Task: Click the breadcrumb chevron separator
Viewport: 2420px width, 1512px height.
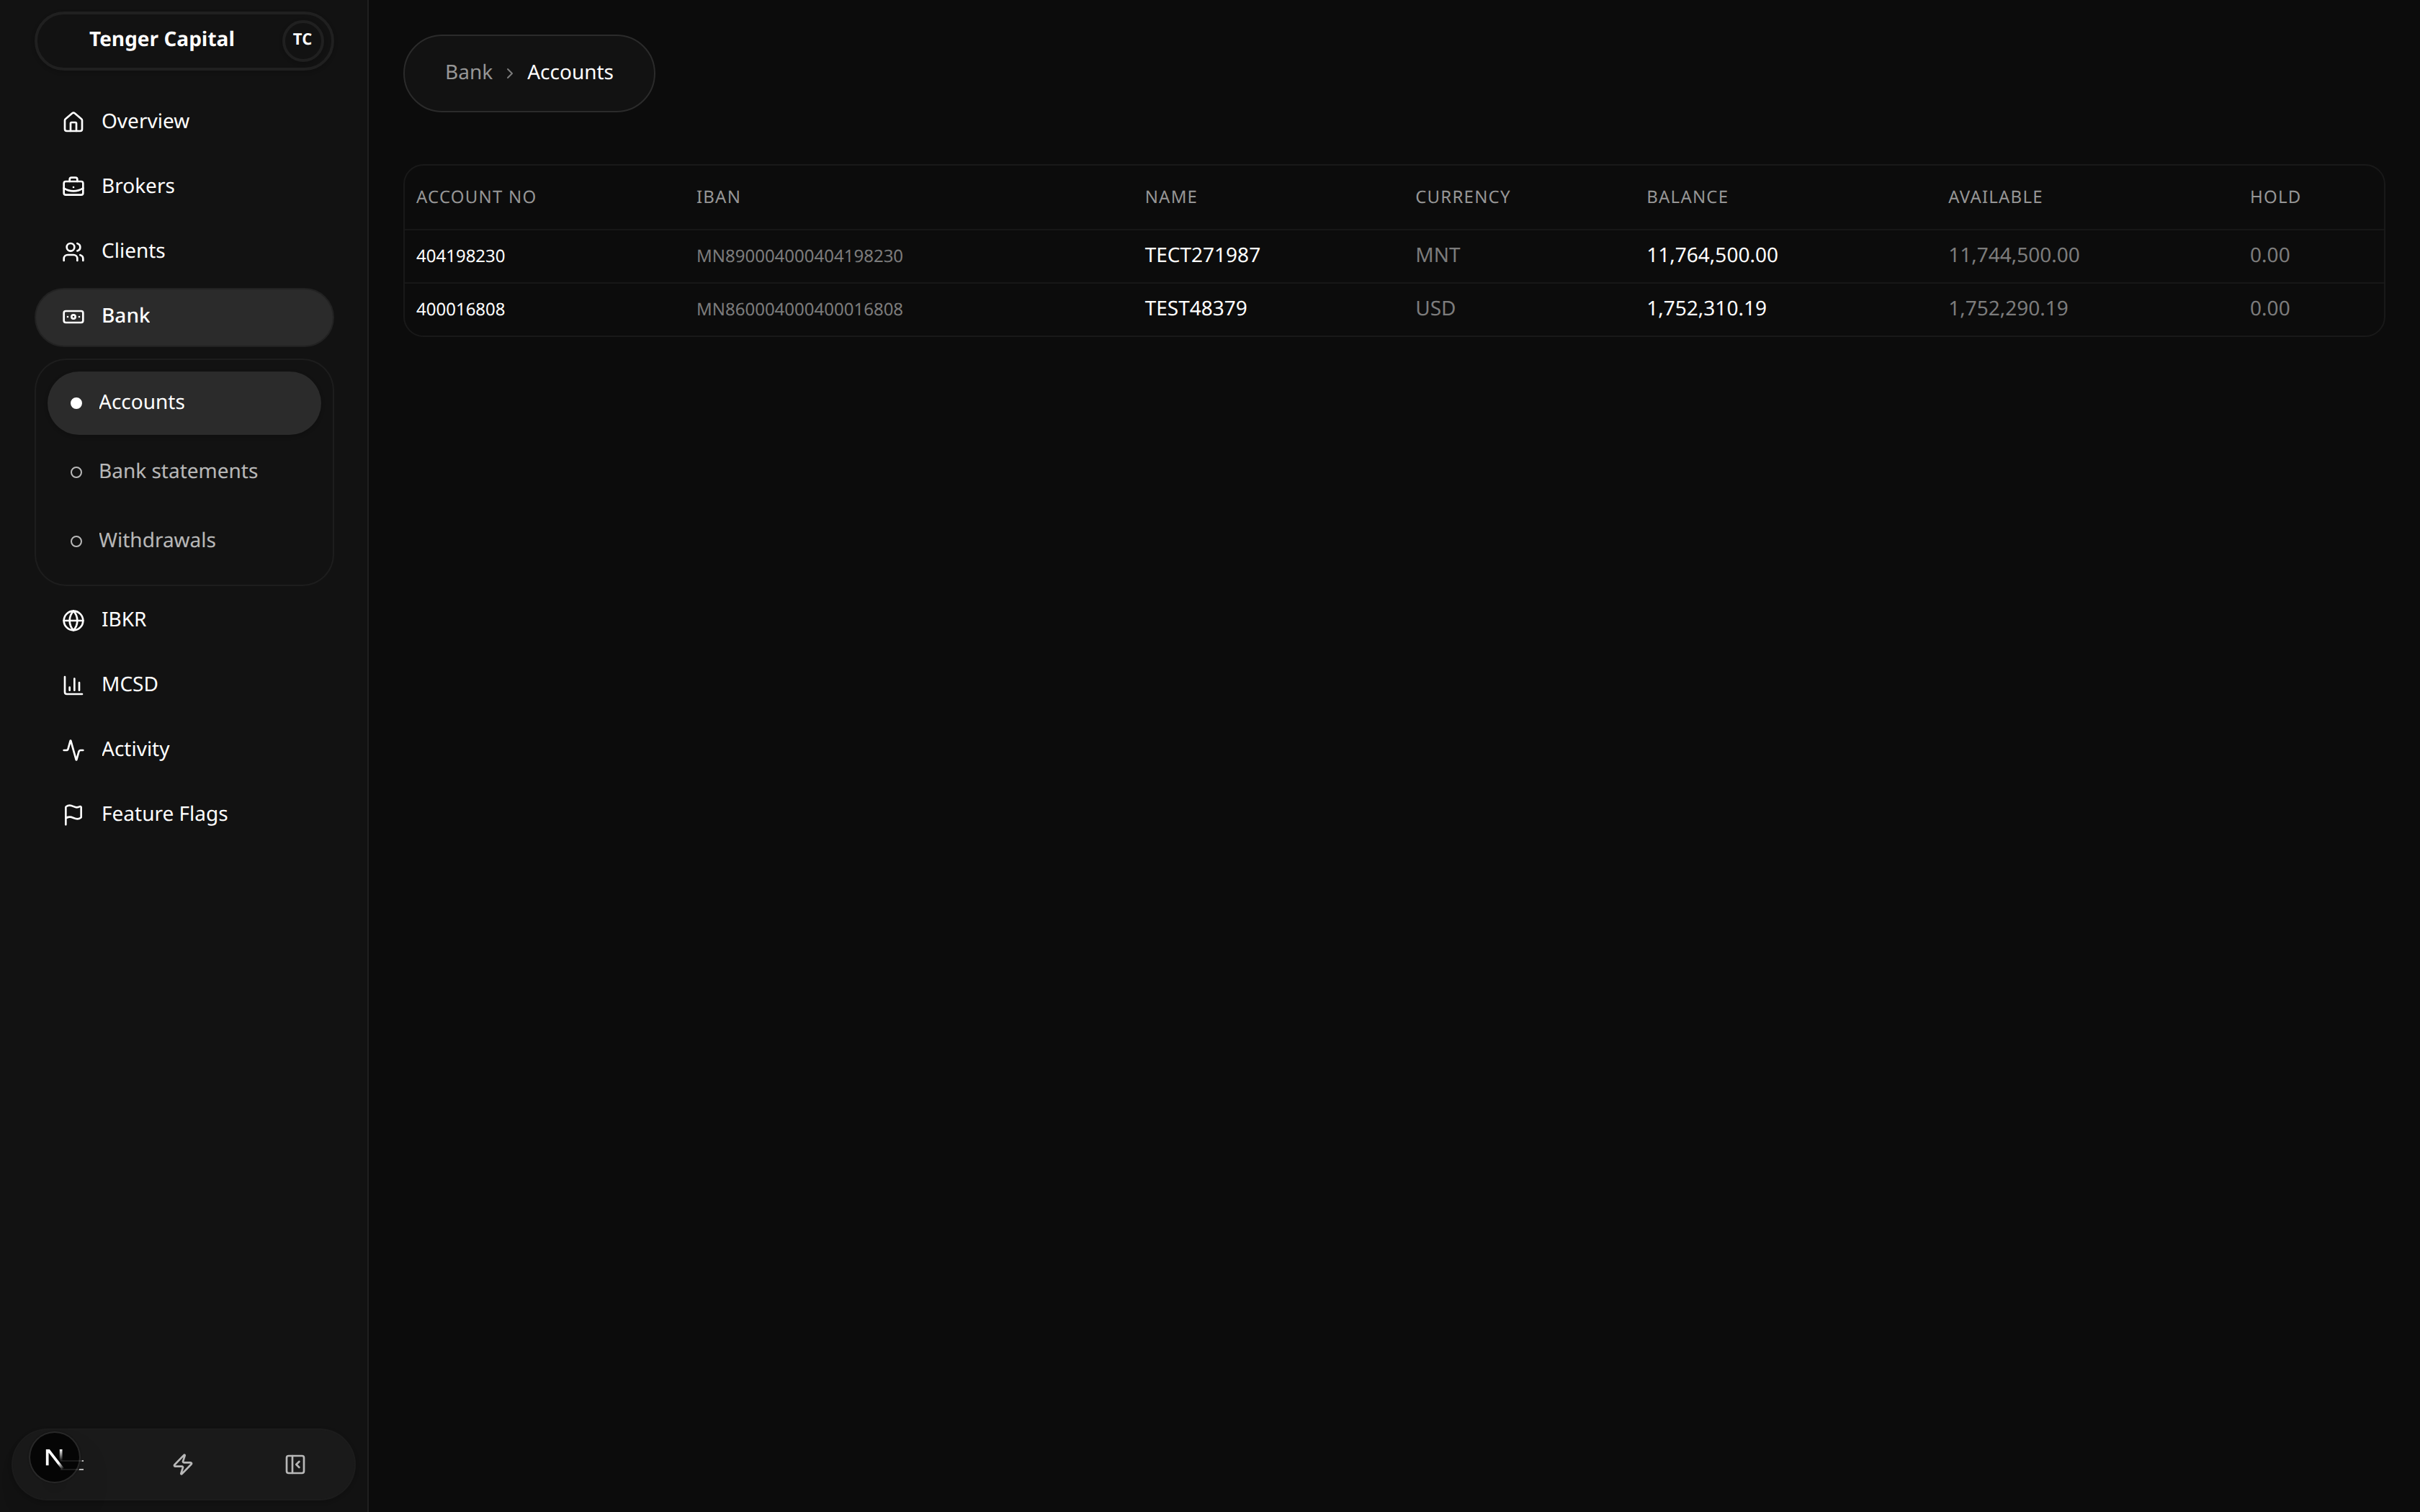Action: tap(510, 74)
